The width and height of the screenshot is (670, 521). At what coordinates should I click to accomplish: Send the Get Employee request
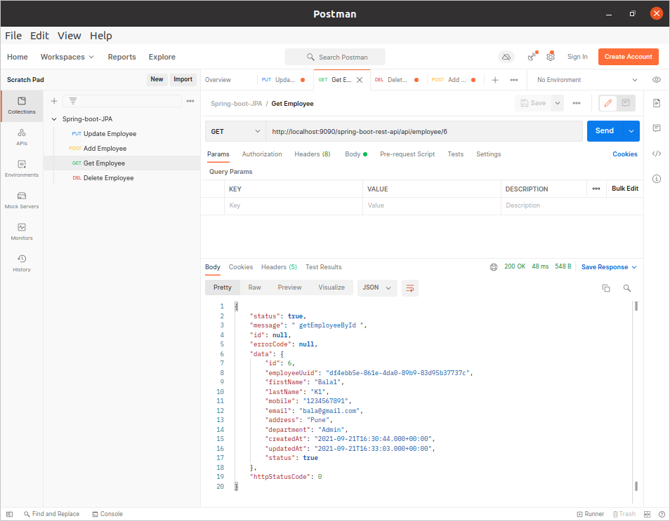tap(604, 131)
